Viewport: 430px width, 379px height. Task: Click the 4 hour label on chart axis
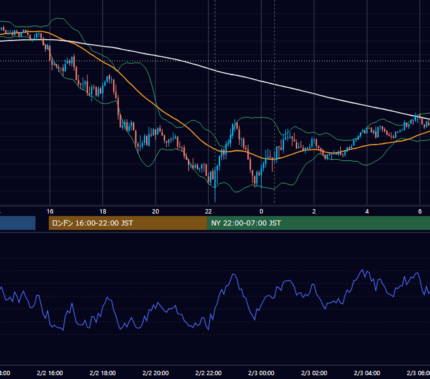tap(367, 212)
